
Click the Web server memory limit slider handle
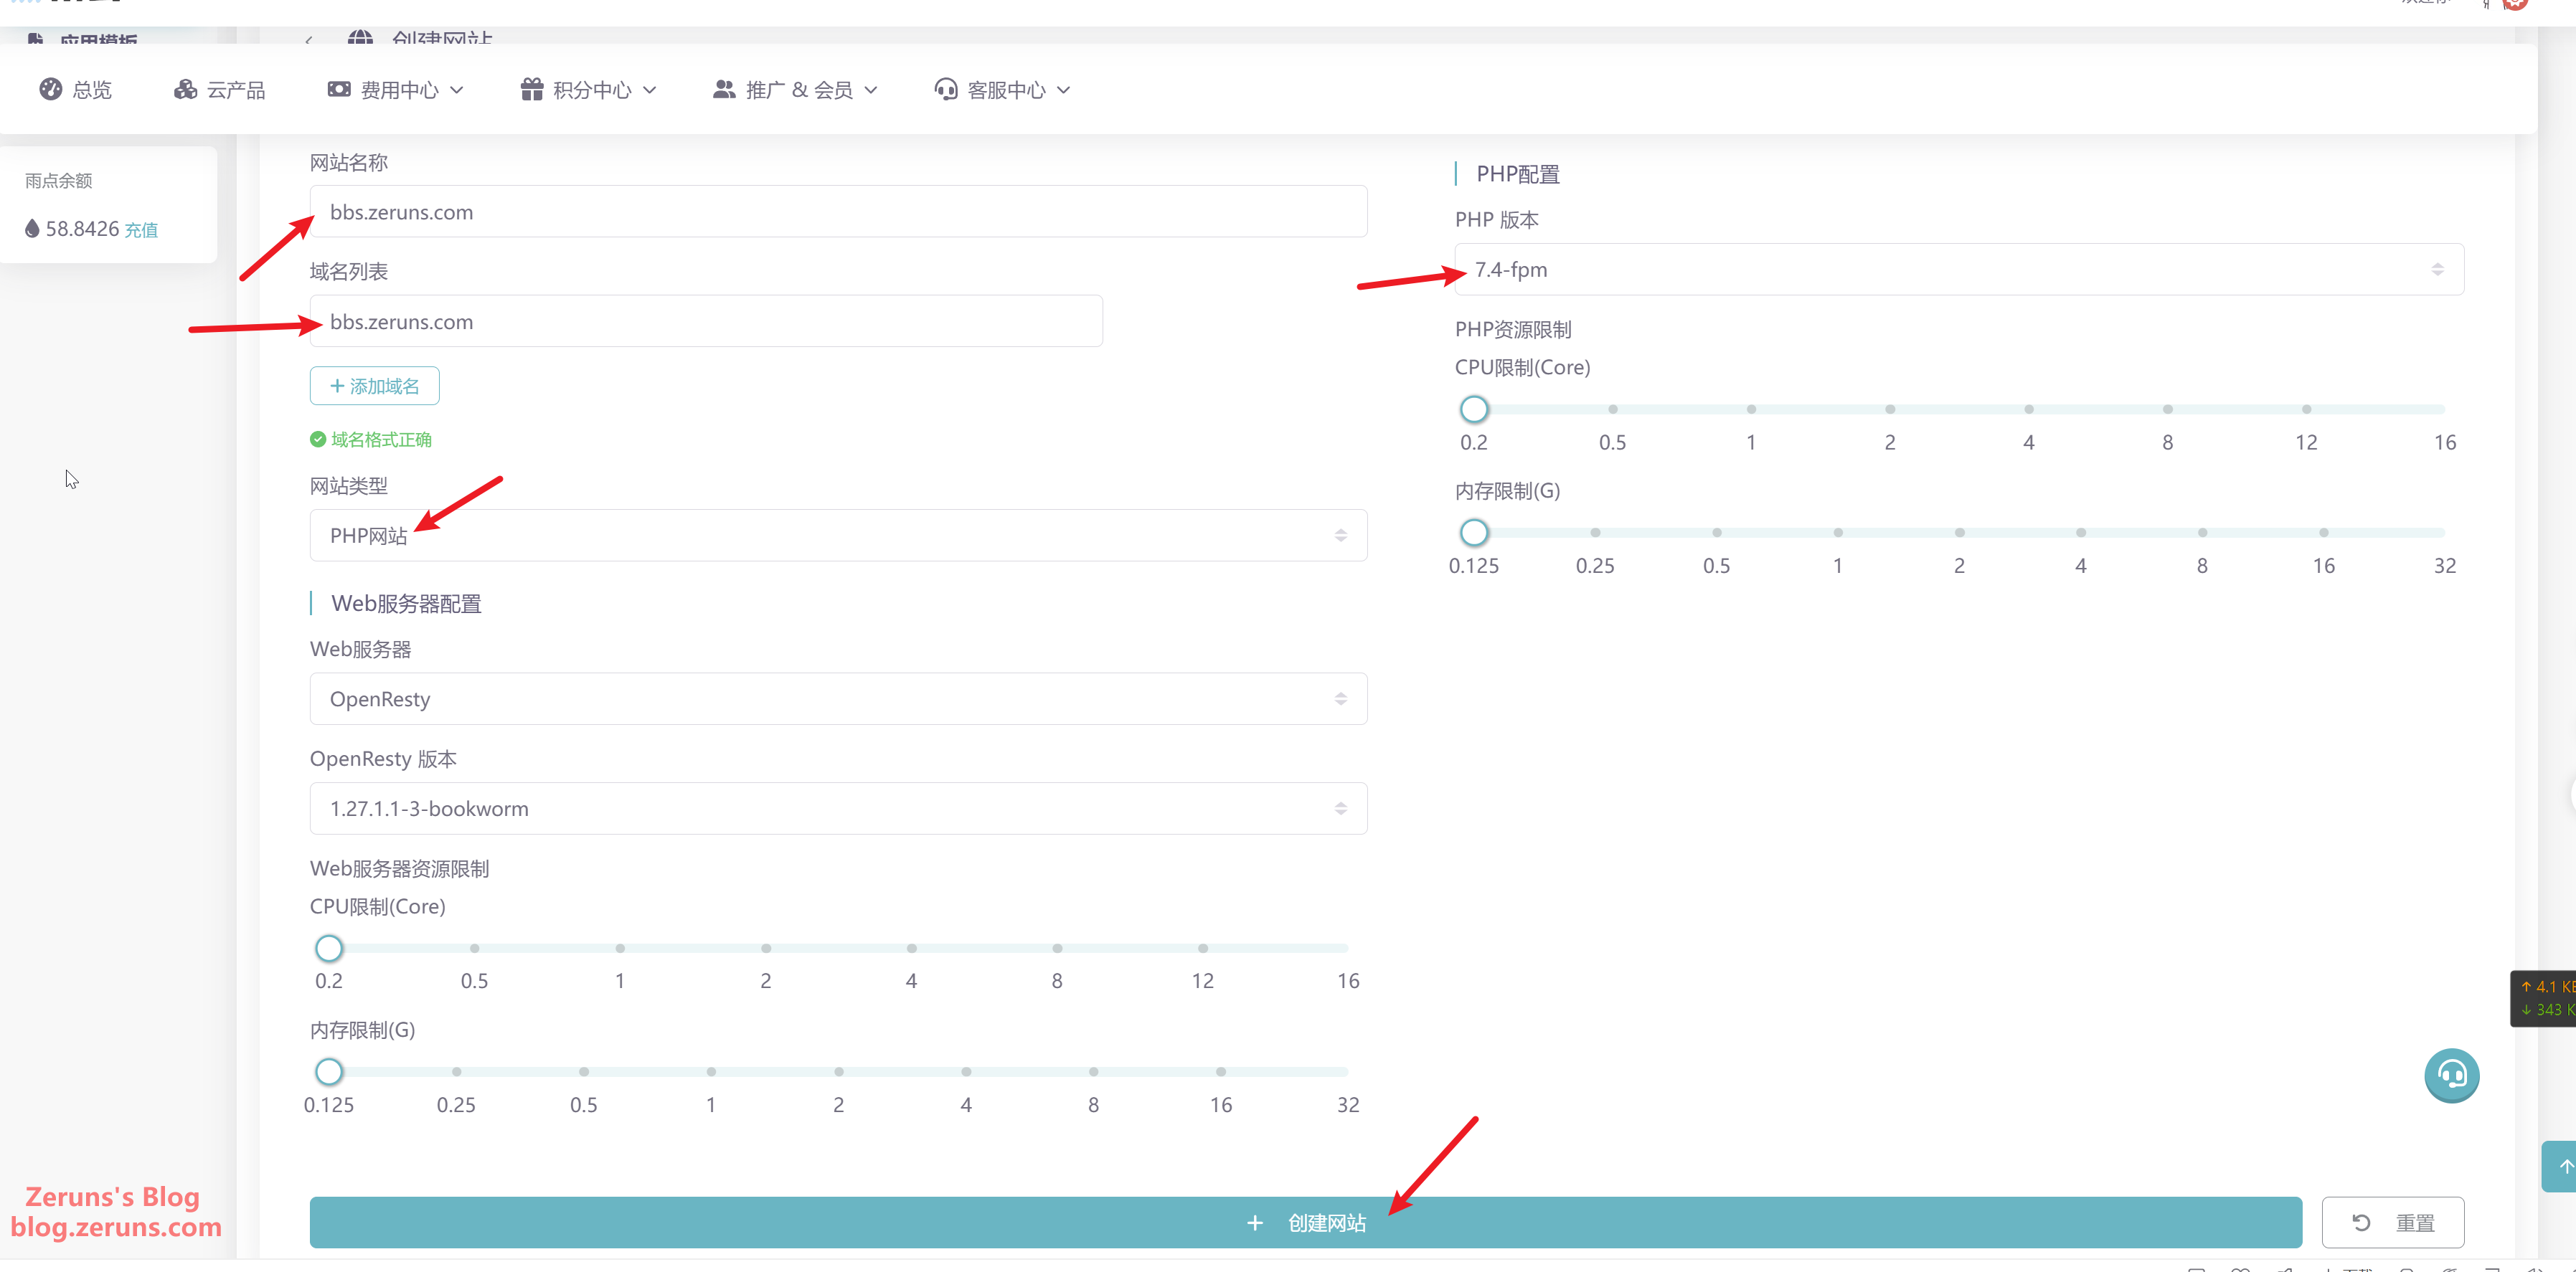(x=329, y=1072)
